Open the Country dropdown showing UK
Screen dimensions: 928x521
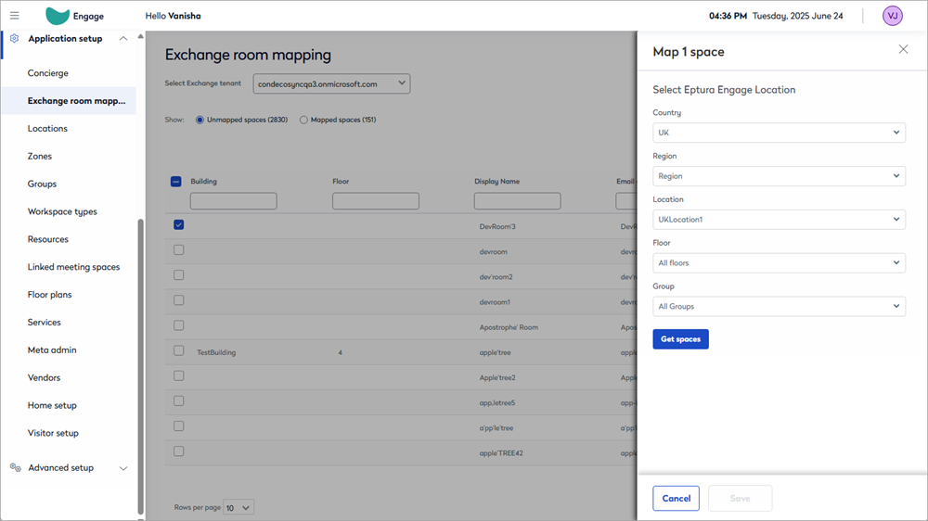click(x=779, y=133)
